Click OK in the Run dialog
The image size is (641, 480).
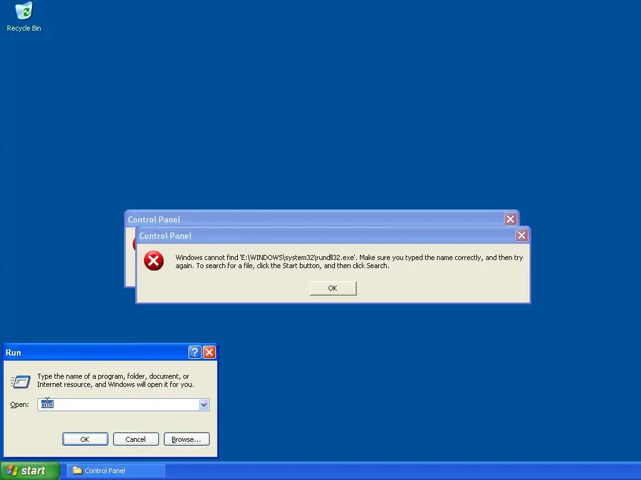click(85, 439)
